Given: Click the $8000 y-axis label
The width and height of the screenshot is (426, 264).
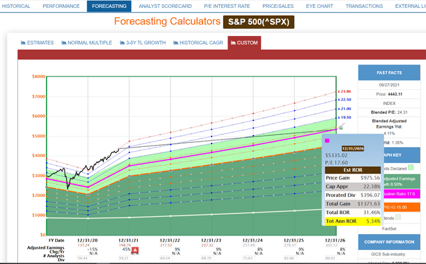Looking at the screenshot, I should 39,76.
